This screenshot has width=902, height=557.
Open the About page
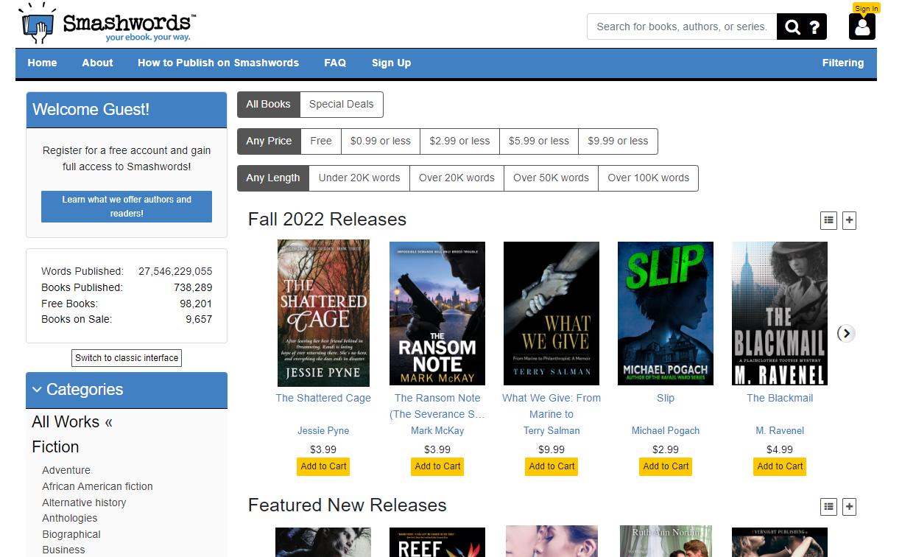(x=97, y=63)
